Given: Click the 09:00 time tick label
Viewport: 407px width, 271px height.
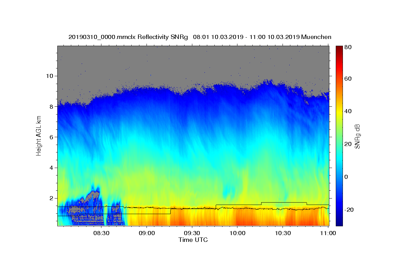Looking at the screenshot, I should point(147,233).
